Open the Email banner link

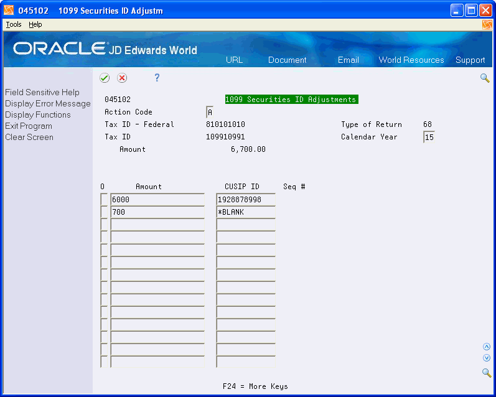click(x=349, y=60)
